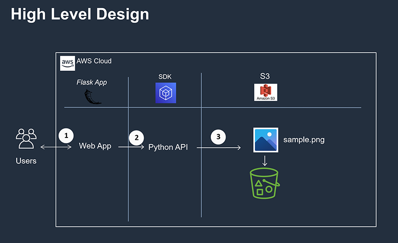Click the Flask pepper horn icon
Image resolution: width=398 pixels, height=243 pixels.
93,97
